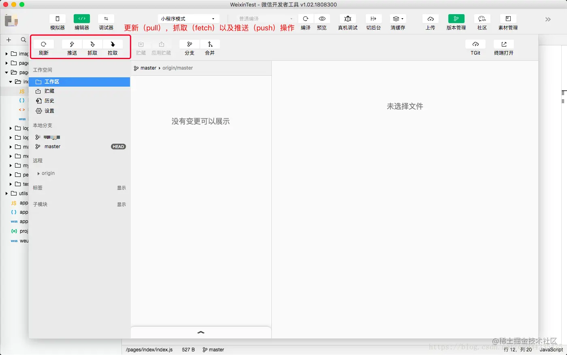Click the JavaScript language status item
Image resolution: width=567 pixels, height=355 pixels.
tap(551, 350)
